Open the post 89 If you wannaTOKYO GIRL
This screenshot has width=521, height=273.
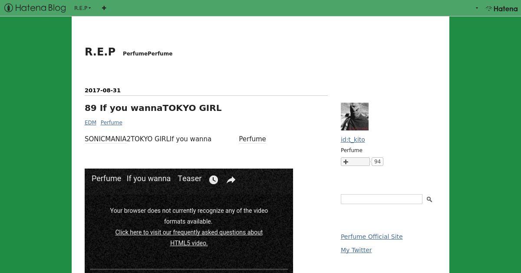point(153,108)
